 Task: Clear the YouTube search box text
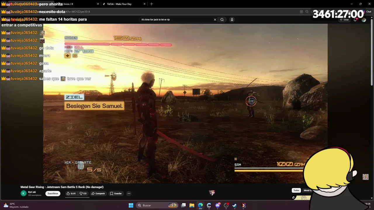(215, 20)
